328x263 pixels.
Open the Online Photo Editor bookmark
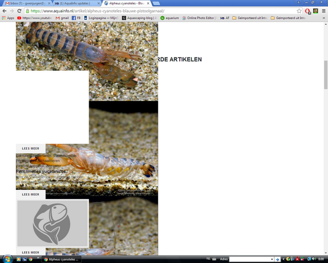click(x=199, y=18)
